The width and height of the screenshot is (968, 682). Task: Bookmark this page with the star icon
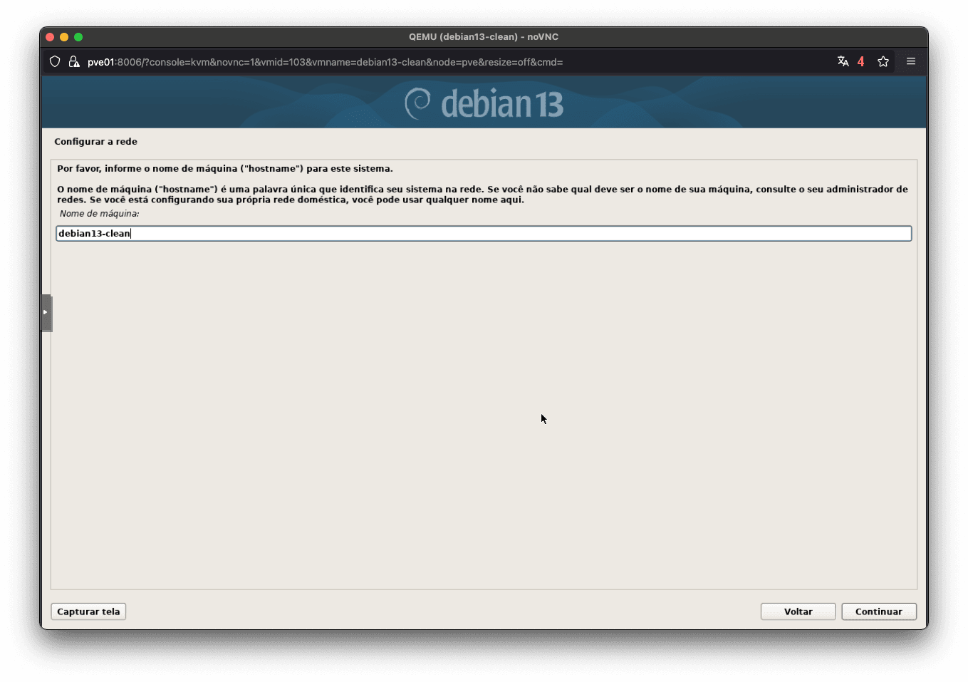(x=883, y=61)
